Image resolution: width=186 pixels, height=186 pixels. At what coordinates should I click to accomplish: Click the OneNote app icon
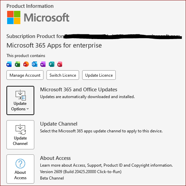pos(43,64)
